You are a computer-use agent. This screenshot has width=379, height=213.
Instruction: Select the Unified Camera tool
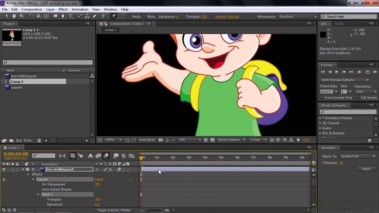(x=39, y=16)
